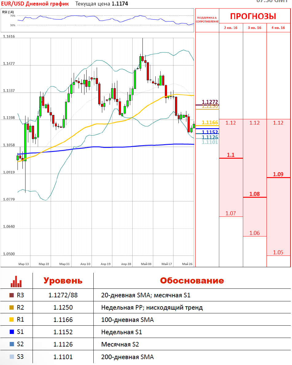The width and height of the screenshot is (292, 365).
Task: Click the R1 row label
Action: [21, 319]
